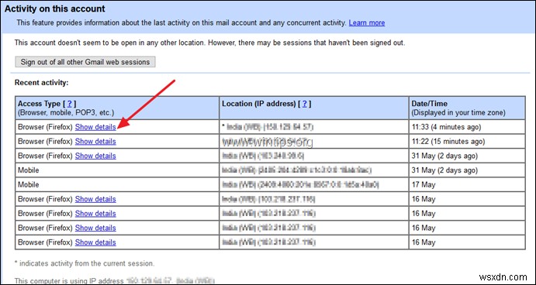Screen dimensions: 536x285
Task: Select the "11:33 (4 minutes ago)" time cell
Action: point(467,127)
